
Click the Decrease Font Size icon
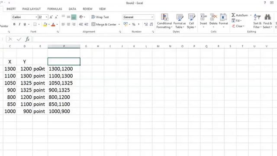coord(56,17)
